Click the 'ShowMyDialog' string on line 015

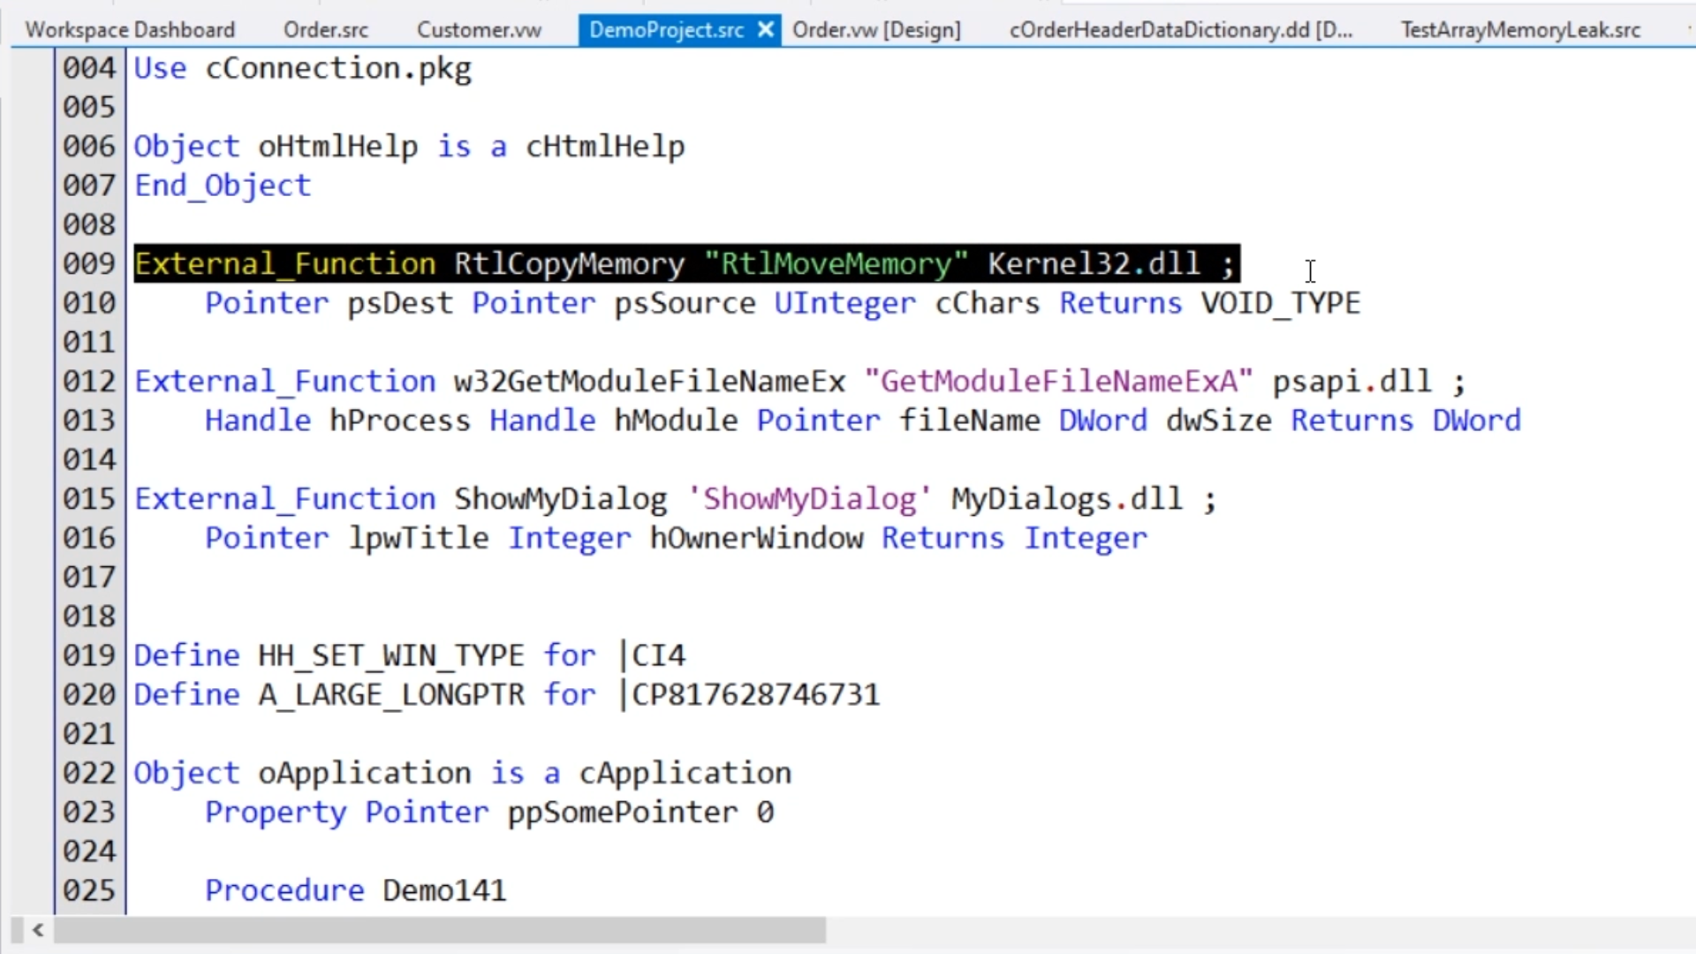[x=809, y=499]
